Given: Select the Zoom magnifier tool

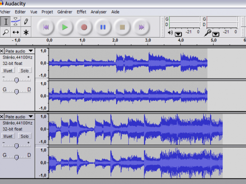Looking at the screenshot, I should (x=5, y=32).
